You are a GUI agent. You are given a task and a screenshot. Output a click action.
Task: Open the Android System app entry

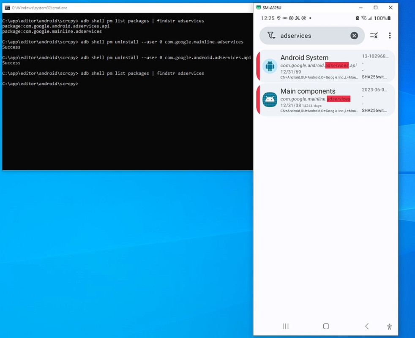(325, 66)
